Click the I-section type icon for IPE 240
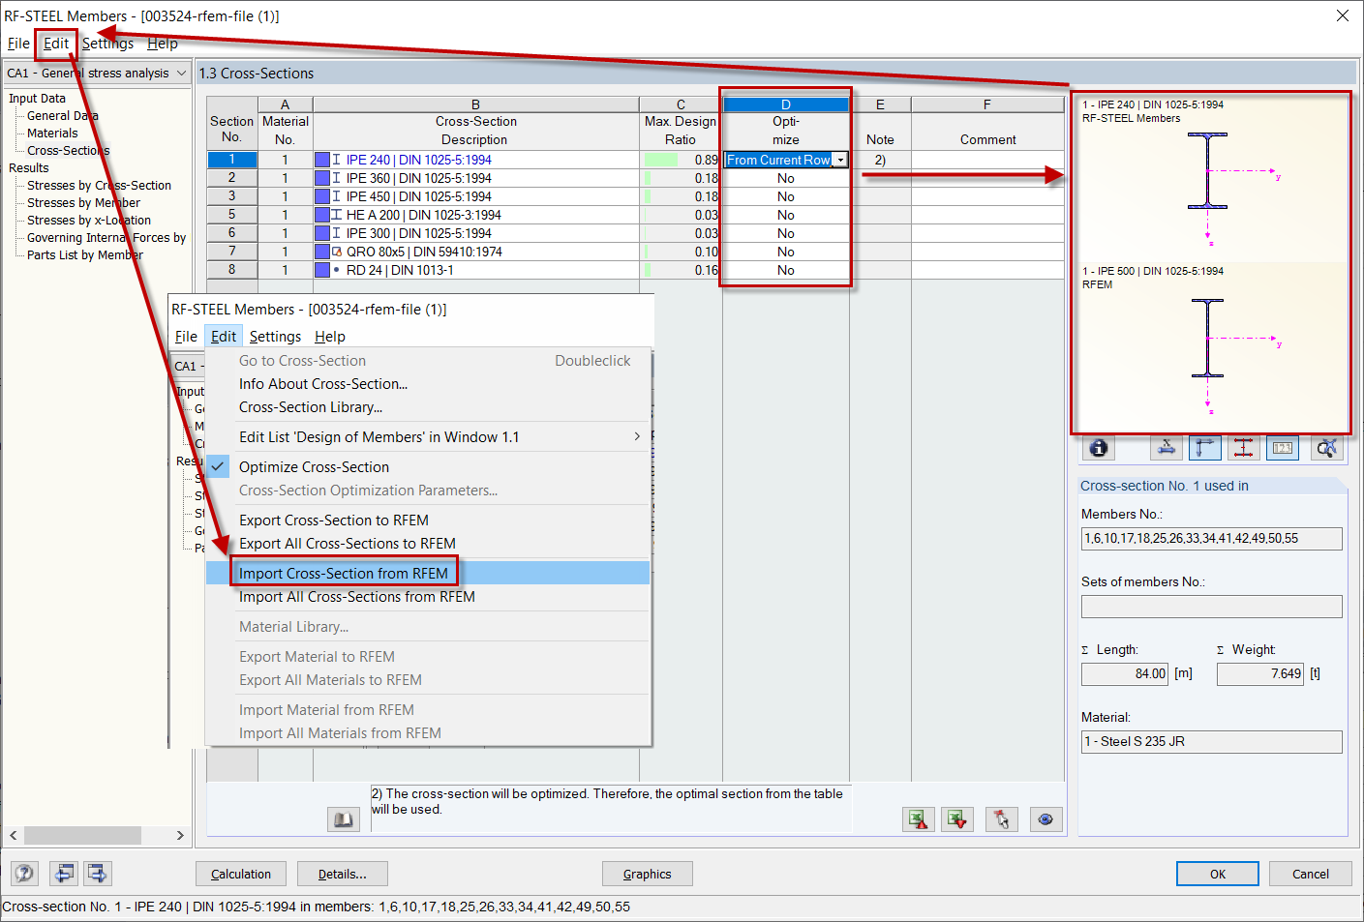Screen dimensions: 1364x922 tap(337, 160)
